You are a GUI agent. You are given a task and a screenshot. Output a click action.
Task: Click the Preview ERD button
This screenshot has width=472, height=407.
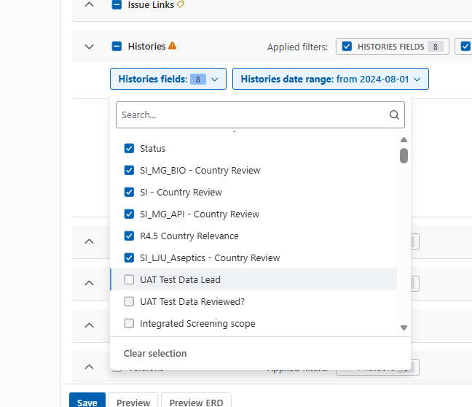coord(196,400)
